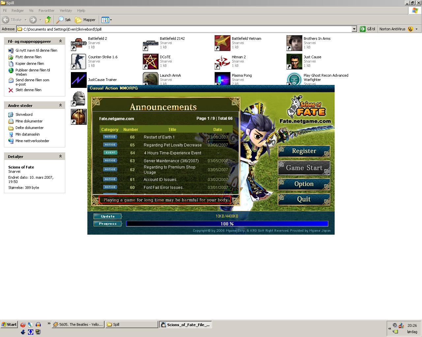
Task: Open Mine nettverkssteder link
Action: [32, 141]
